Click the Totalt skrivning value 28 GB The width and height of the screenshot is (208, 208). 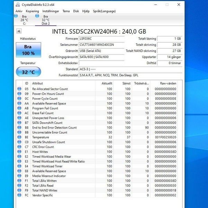coord(170,45)
